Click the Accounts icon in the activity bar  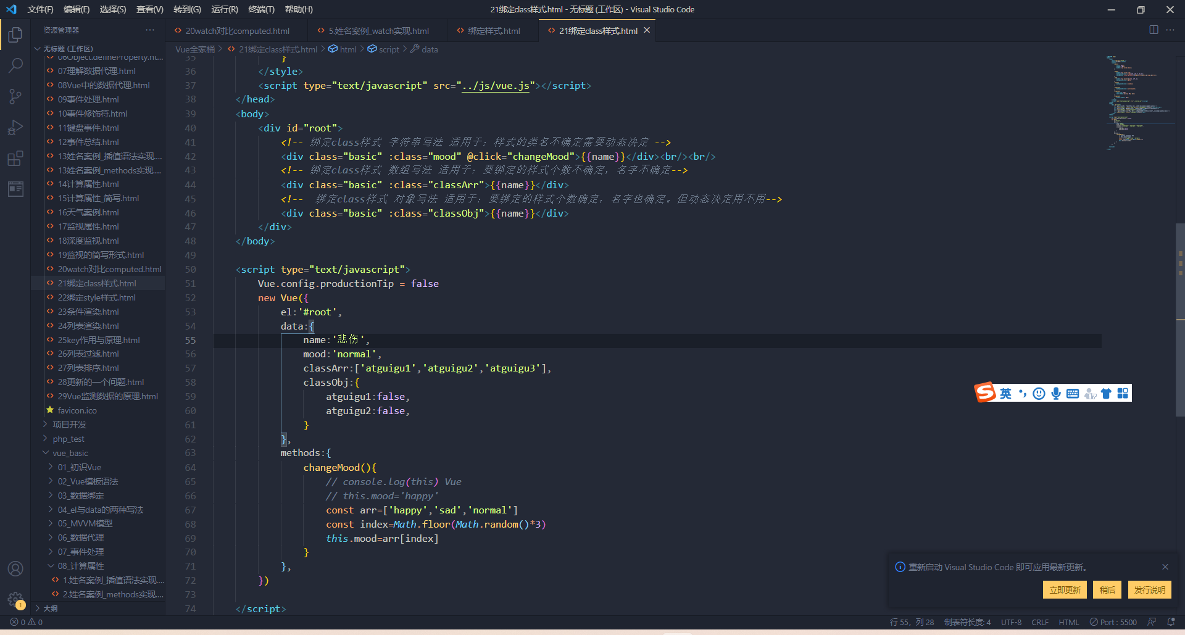click(x=15, y=568)
